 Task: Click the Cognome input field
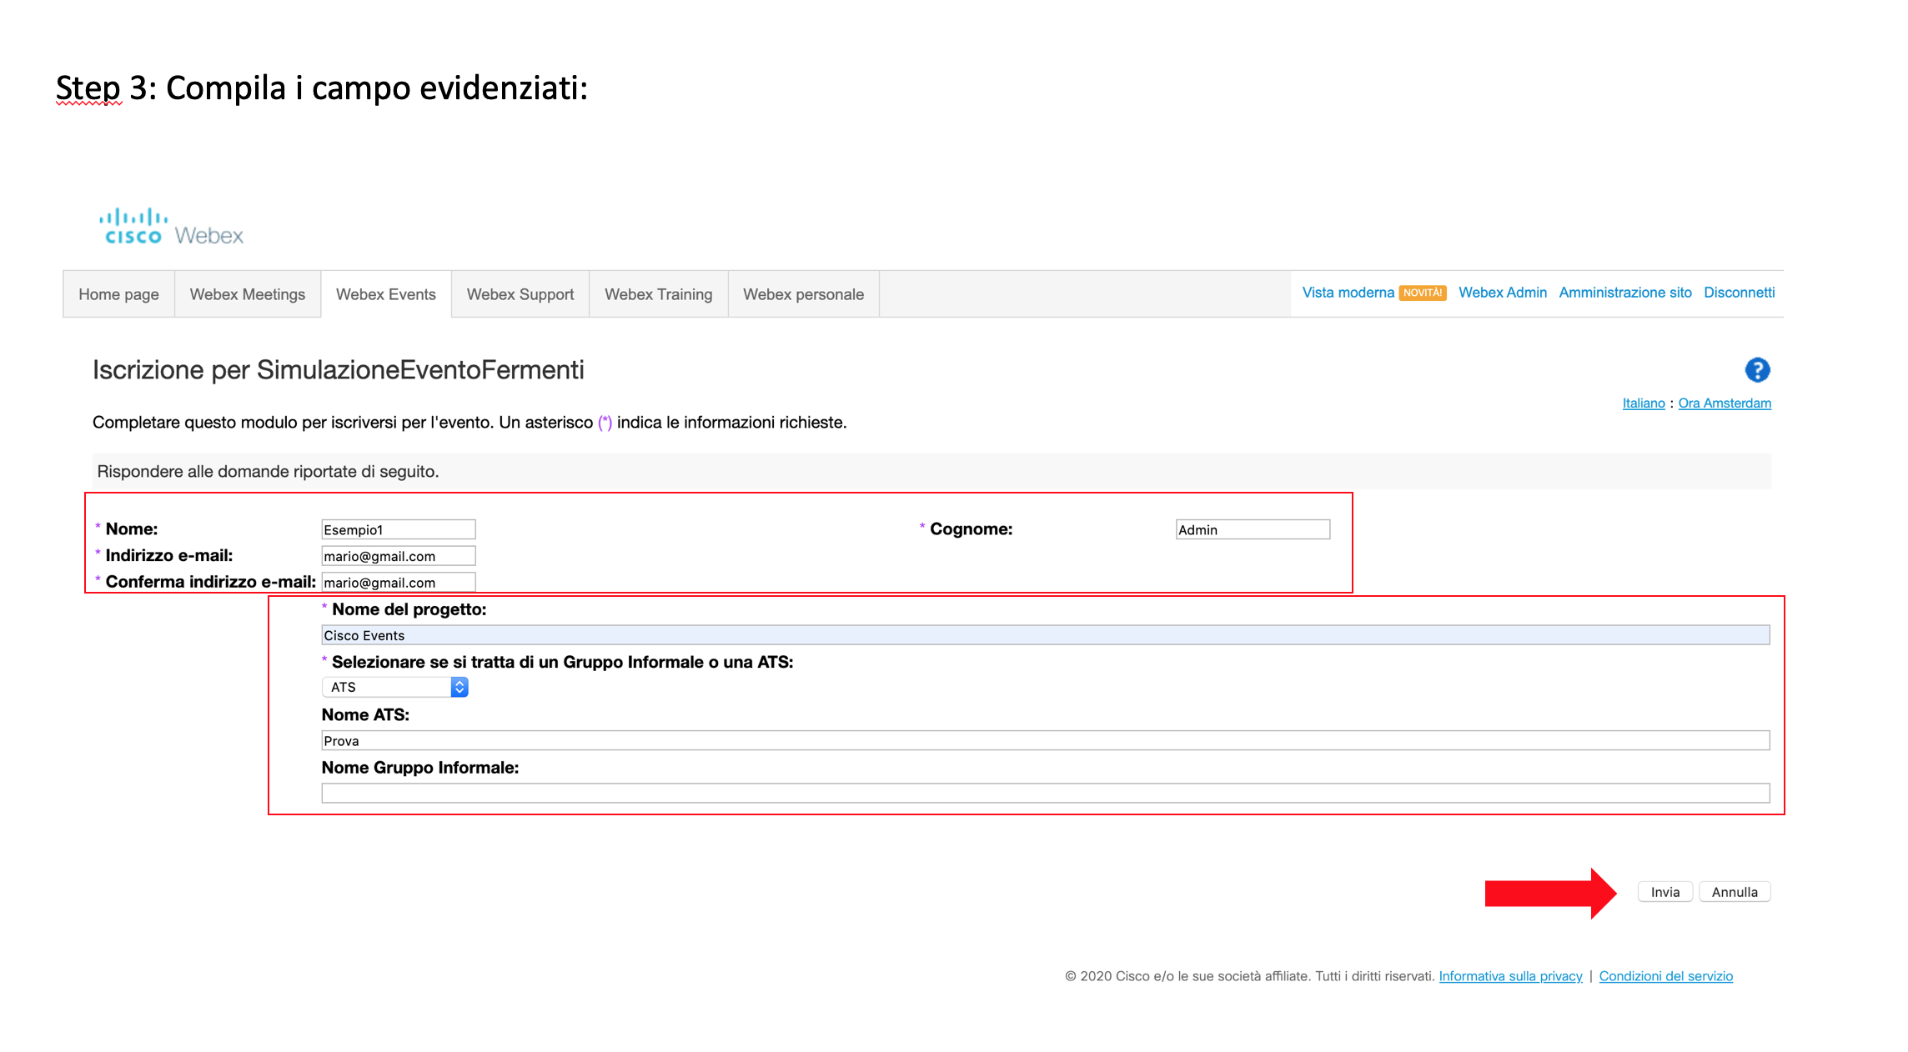[x=1253, y=529]
